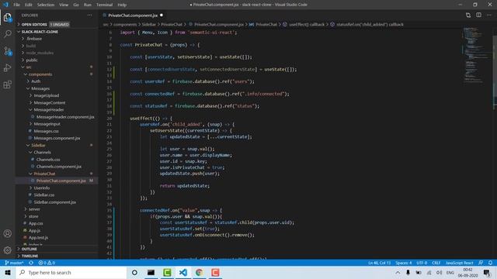This screenshot has height=279, width=497.
Task: Open SideBar.component.jsx file
Action: (54, 202)
